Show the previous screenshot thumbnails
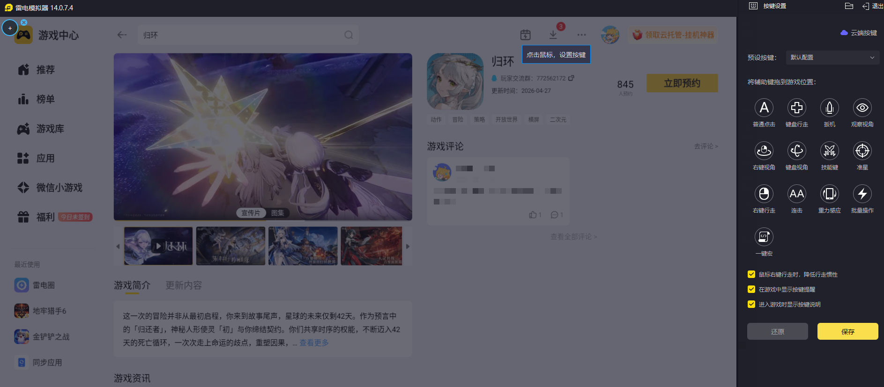 point(118,246)
